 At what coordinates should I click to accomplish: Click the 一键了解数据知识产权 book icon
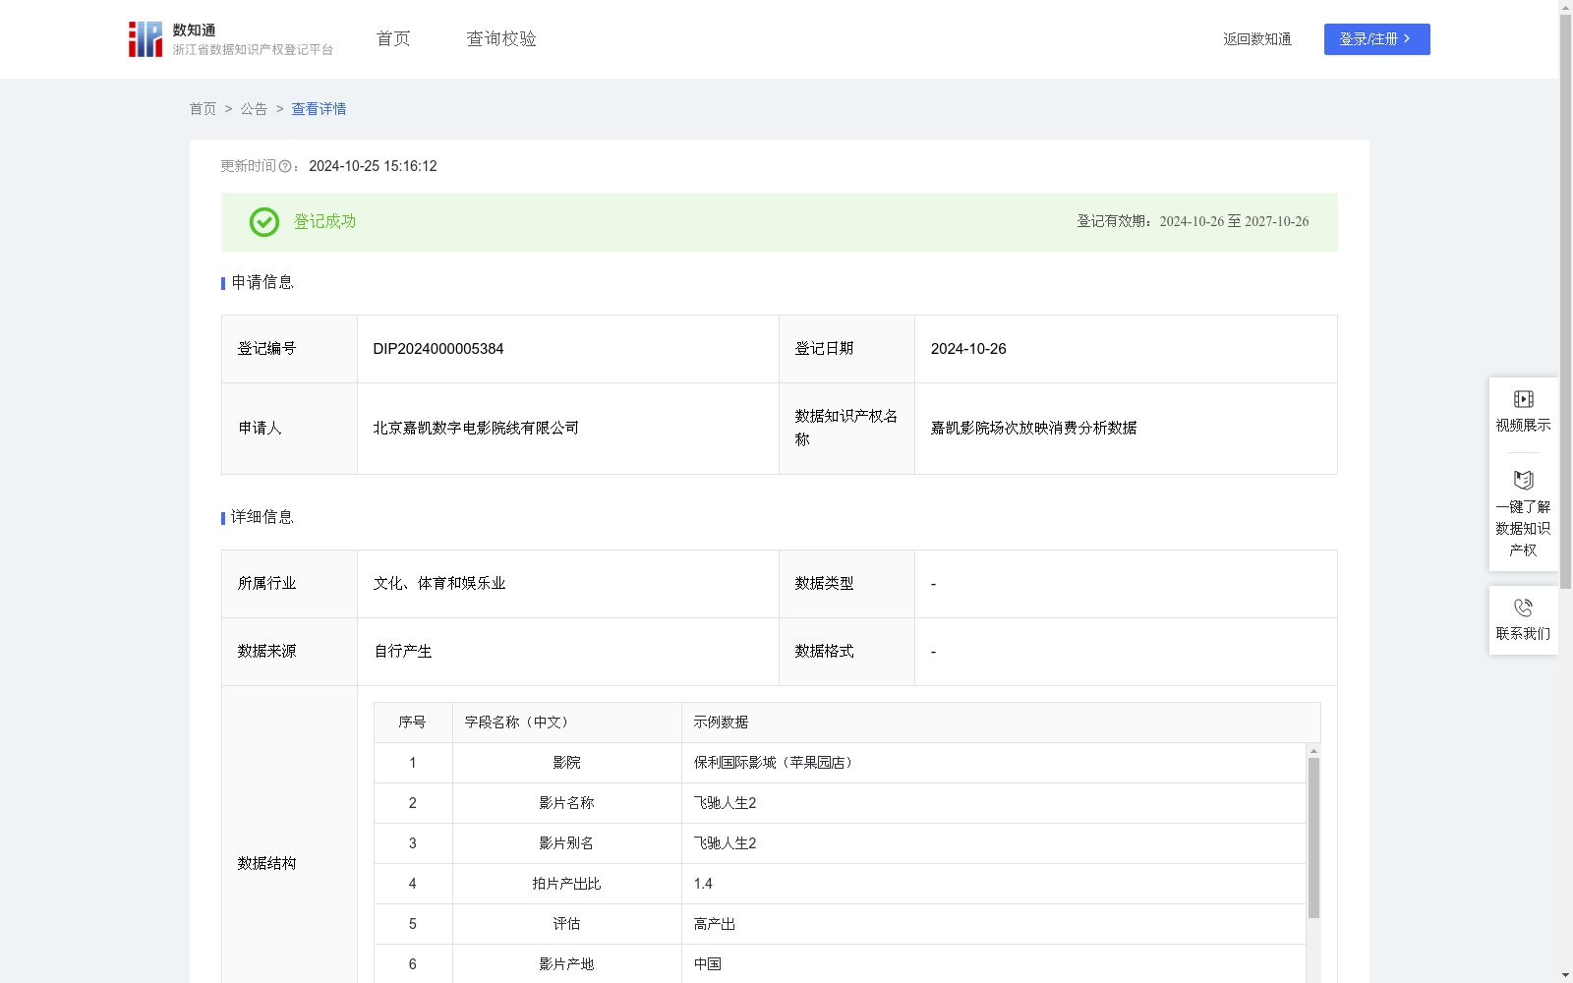click(x=1523, y=480)
